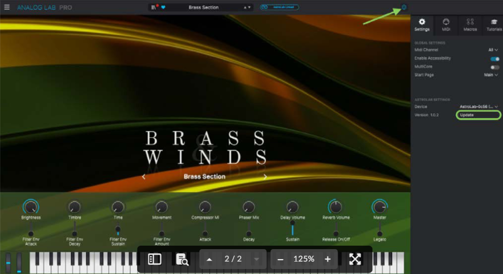Toggle Enable Accessibility switch
The width and height of the screenshot is (503, 274).
[495, 59]
